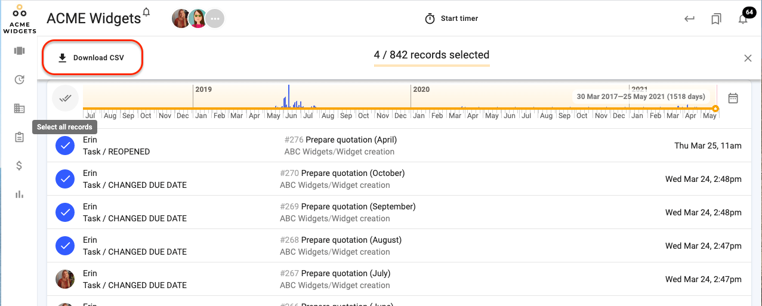Open task #269 Prepare quotation (September)
The image size is (762, 306).
(348, 206)
